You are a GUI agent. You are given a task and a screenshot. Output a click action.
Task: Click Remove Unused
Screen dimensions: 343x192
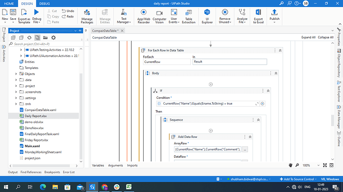click(x=225, y=16)
